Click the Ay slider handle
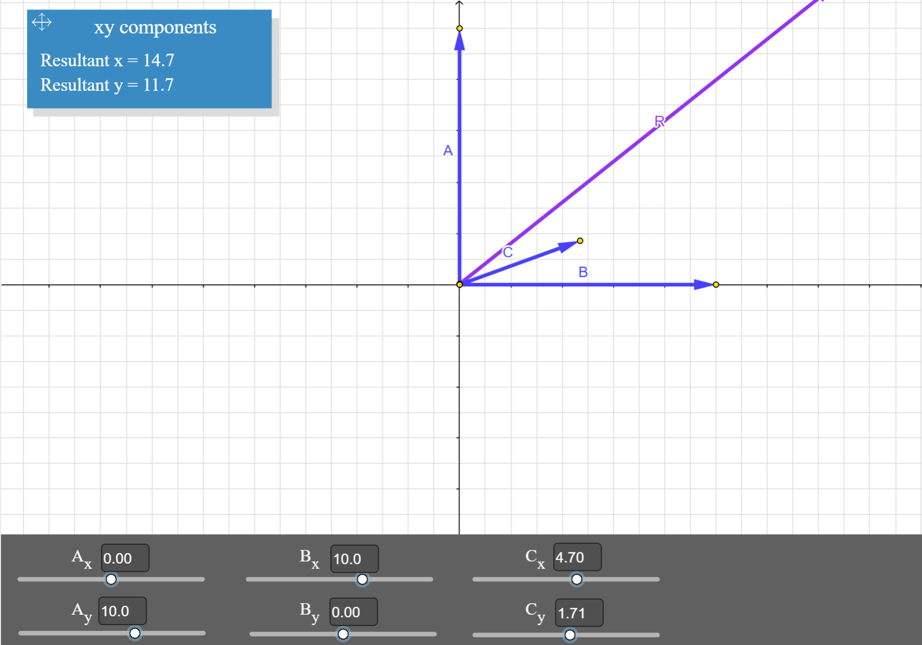 [x=136, y=632]
